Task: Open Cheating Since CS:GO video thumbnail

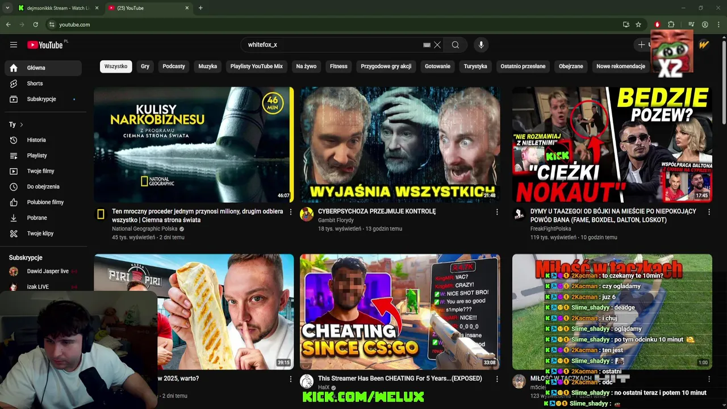Action: (400, 312)
